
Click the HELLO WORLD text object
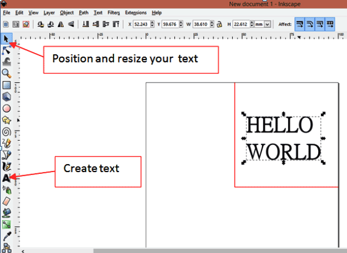pyautogui.click(x=283, y=138)
